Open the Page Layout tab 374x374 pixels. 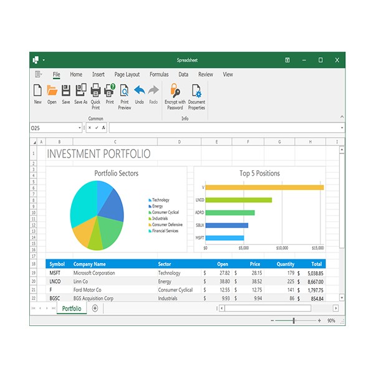pos(127,74)
